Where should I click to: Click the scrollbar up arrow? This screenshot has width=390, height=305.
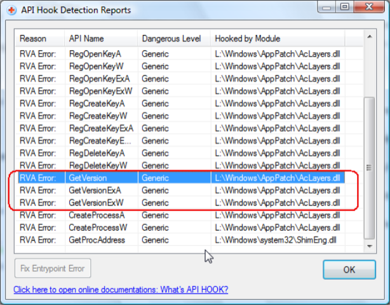click(370, 37)
